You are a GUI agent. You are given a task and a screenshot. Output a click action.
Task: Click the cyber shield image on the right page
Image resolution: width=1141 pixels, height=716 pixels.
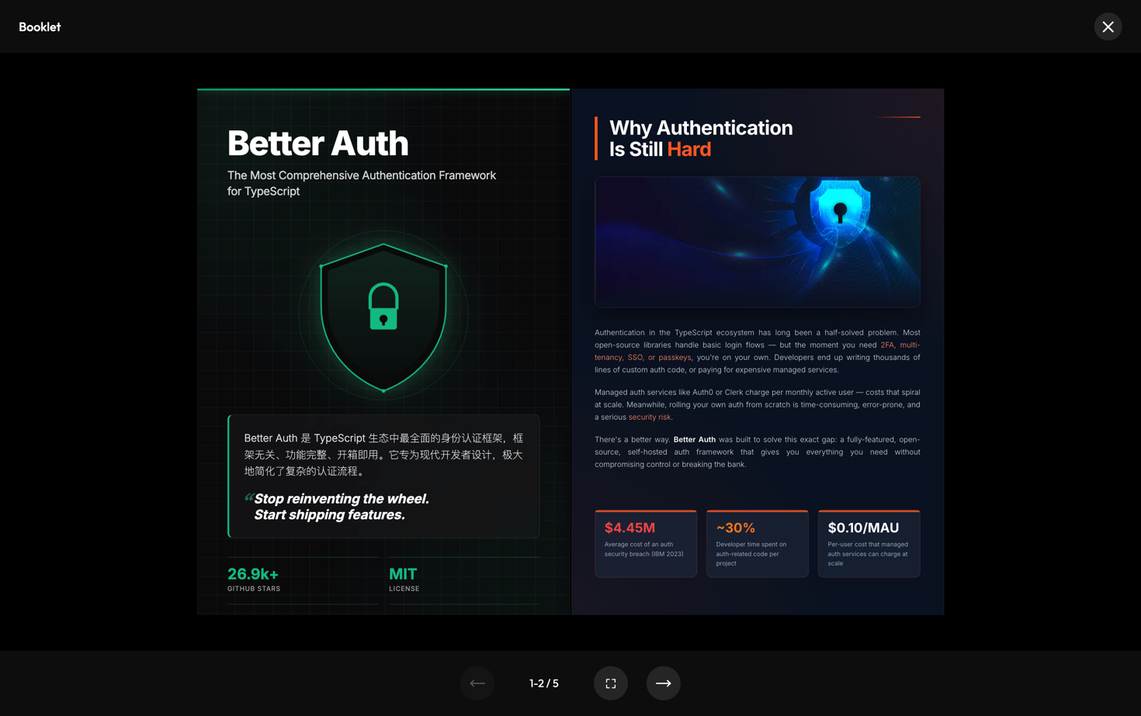tap(757, 241)
